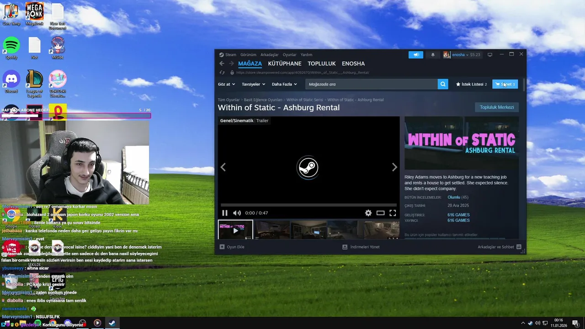
Task: Expand the Tavsiyeler dropdown
Action: [253, 84]
